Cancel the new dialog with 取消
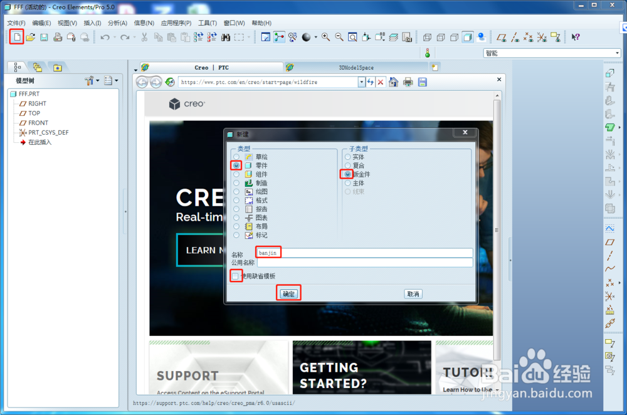The image size is (627, 415). pos(413,294)
